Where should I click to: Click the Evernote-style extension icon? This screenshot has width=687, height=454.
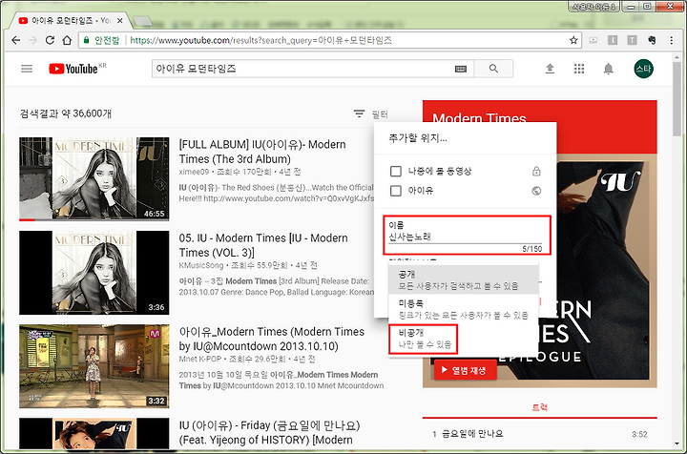[x=652, y=40]
